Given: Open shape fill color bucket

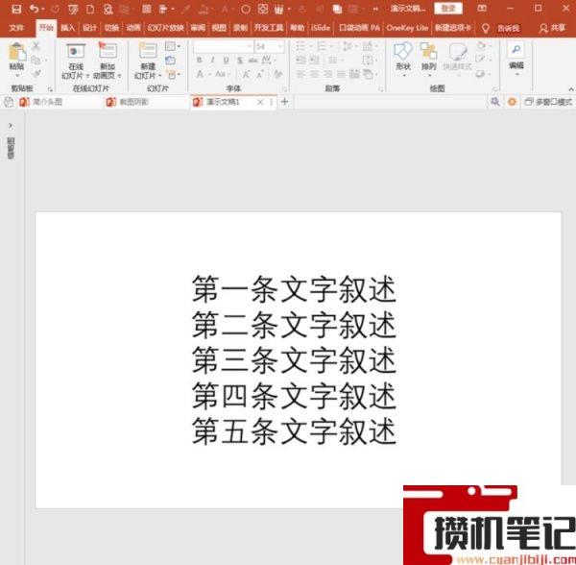Looking at the screenshot, I should (481, 45).
